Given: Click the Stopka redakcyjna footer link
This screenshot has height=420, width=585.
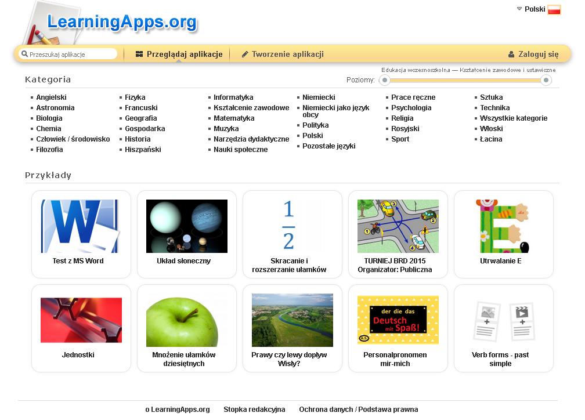Looking at the screenshot, I should coord(254,409).
